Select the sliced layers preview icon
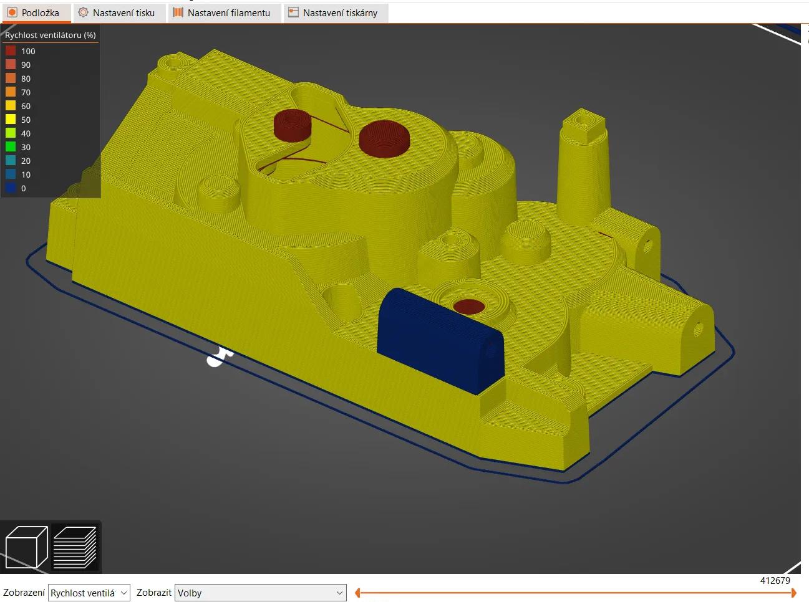 [75, 547]
